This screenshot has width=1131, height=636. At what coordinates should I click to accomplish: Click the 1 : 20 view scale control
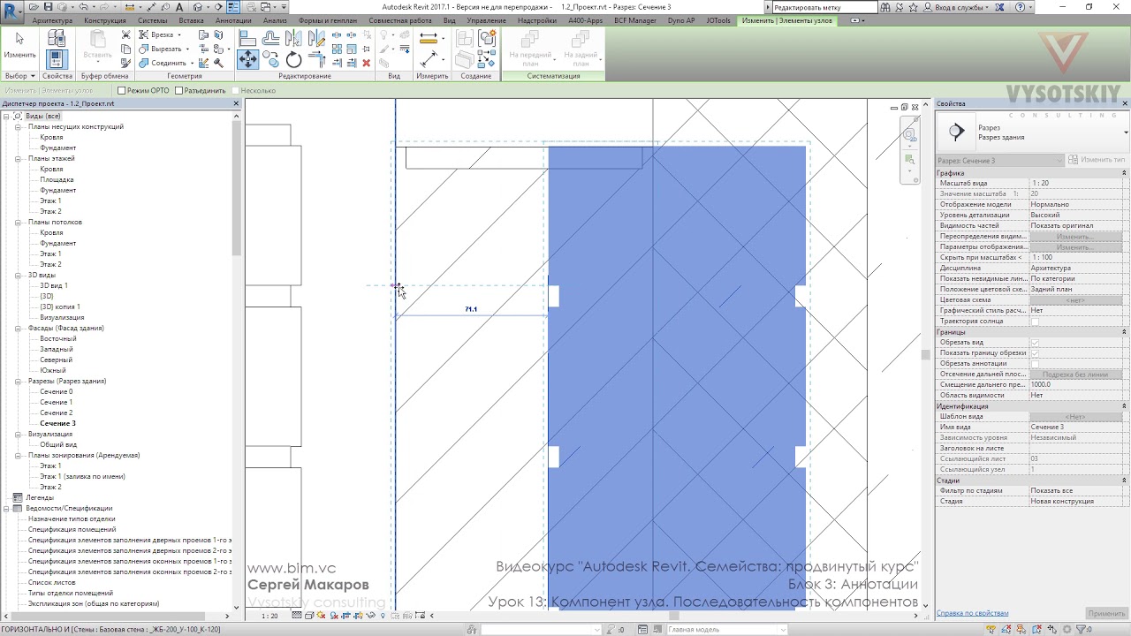click(270, 616)
